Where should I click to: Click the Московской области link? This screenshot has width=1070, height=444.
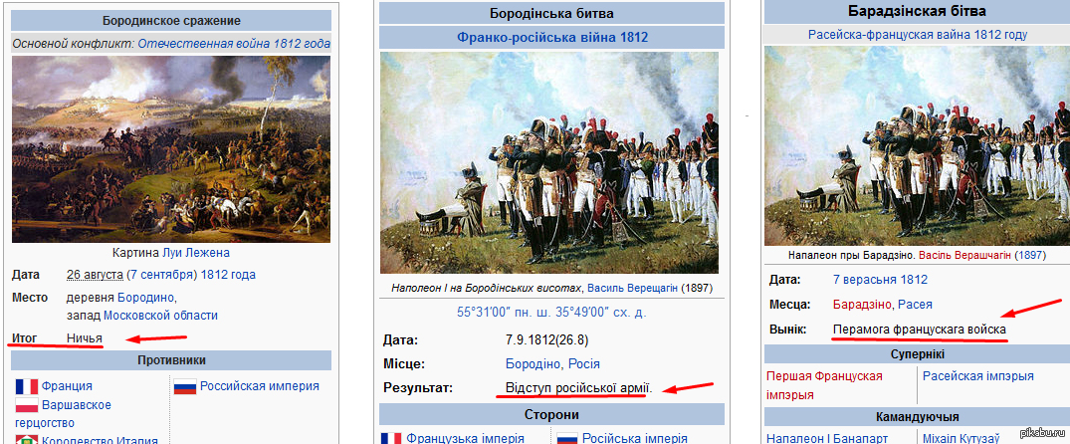160,316
